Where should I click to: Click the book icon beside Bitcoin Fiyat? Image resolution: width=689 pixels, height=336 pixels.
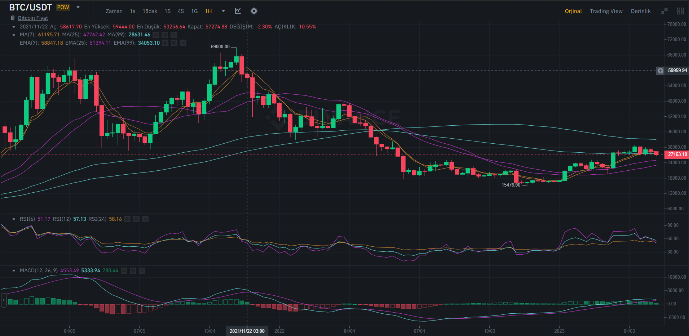tap(13, 18)
